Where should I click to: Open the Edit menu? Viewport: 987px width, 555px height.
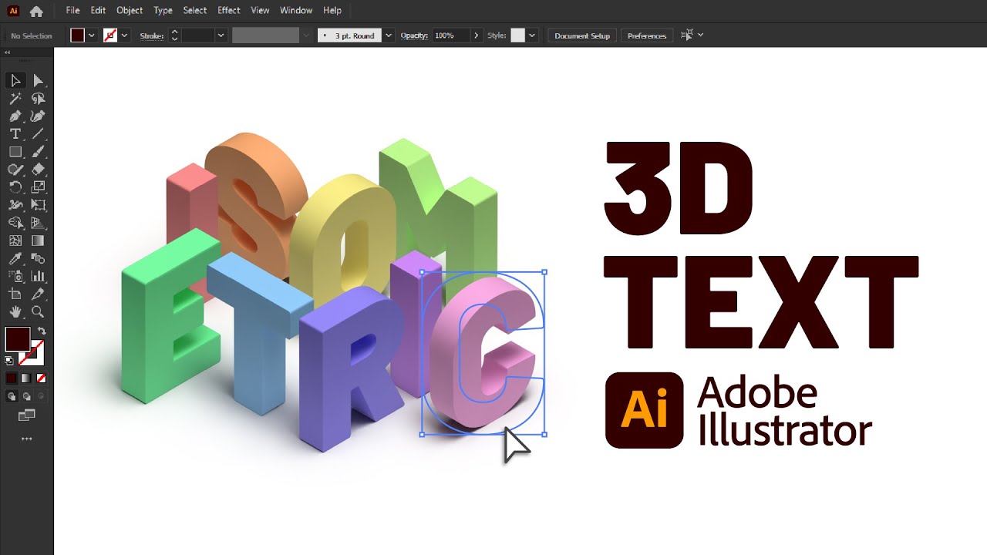(98, 11)
